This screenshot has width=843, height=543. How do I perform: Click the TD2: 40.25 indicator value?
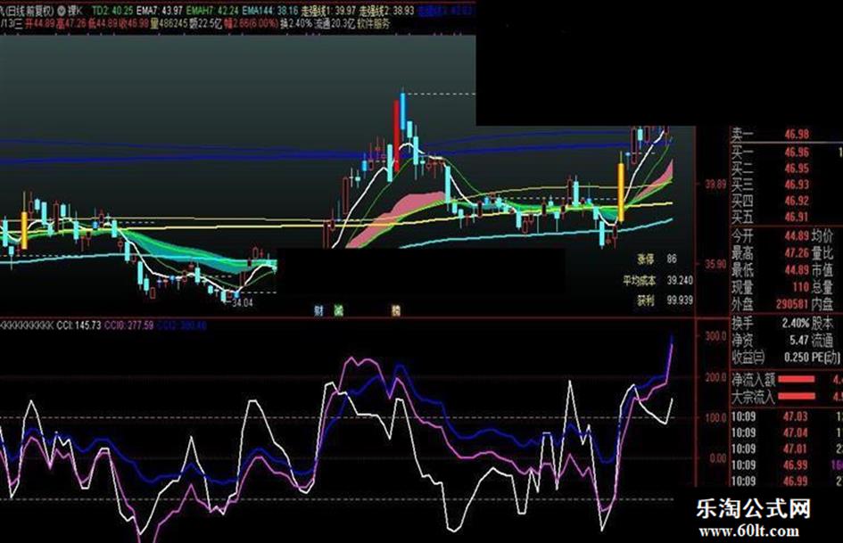(x=112, y=10)
